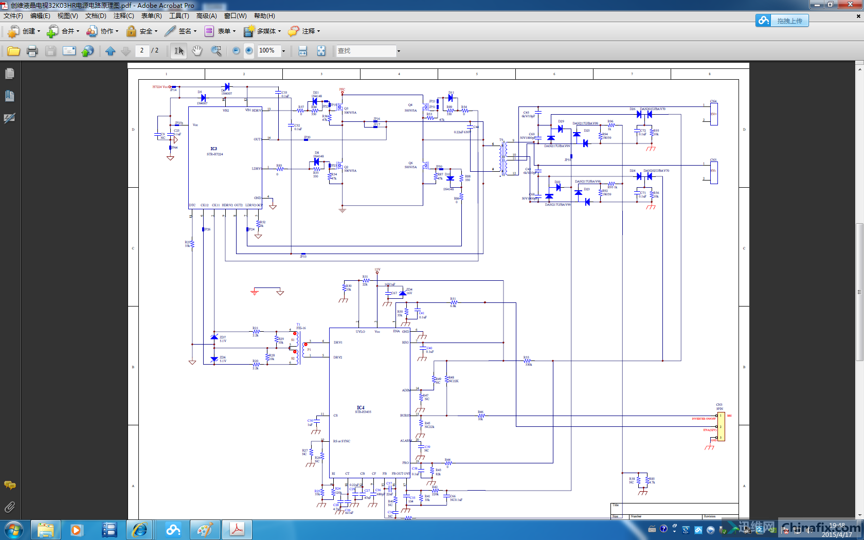This screenshot has width=864, height=540.
Task: Click the vertical scrollbar thumb
Action: [x=859, y=292]
